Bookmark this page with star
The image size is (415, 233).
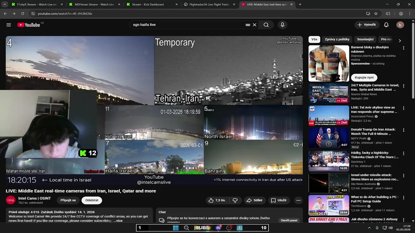click(x=376, y=14)
